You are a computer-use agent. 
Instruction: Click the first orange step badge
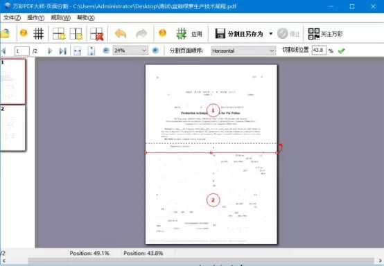(24, 33)
